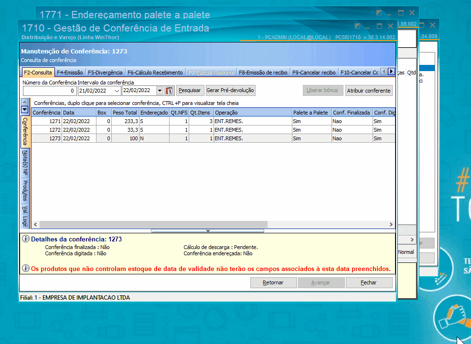Open the start date 21/02/2022 dropdown
Screen dimensions: 471x344
(117, 91)
